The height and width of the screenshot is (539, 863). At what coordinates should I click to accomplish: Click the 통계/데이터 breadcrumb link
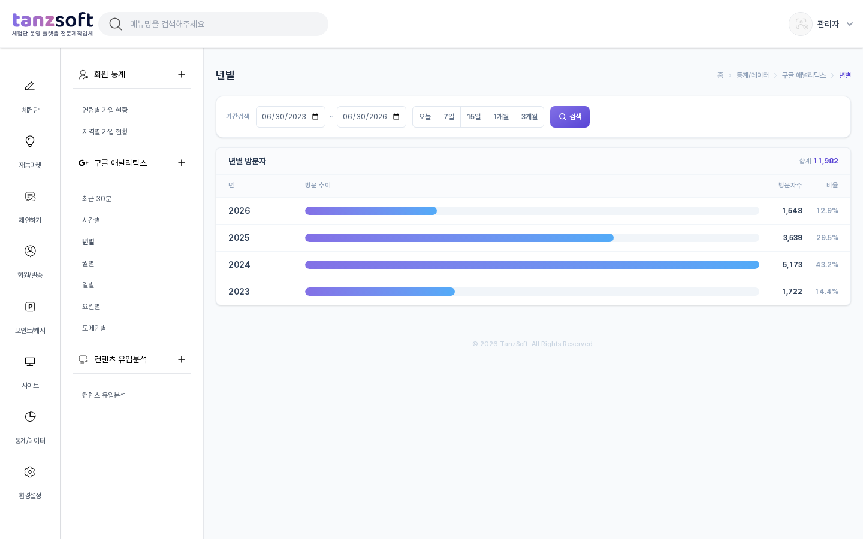click(753, 75)
